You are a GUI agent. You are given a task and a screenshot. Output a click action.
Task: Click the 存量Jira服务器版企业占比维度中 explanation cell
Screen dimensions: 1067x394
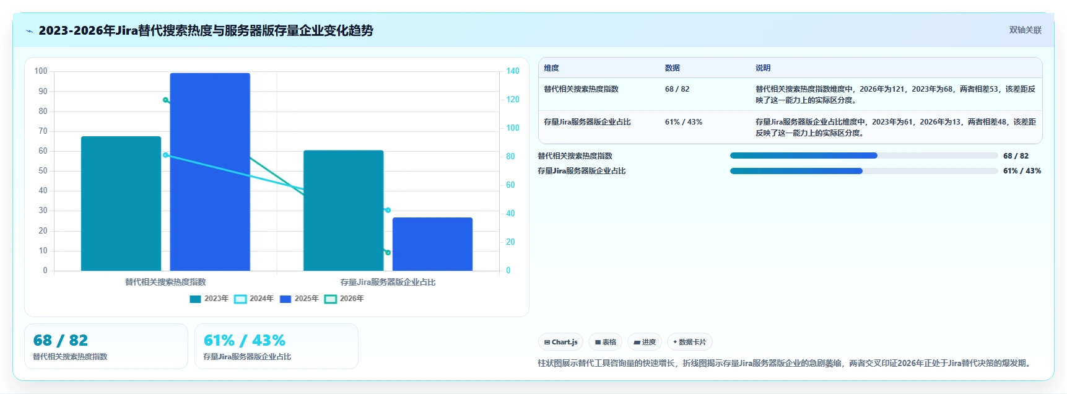[x=895, y=128]
